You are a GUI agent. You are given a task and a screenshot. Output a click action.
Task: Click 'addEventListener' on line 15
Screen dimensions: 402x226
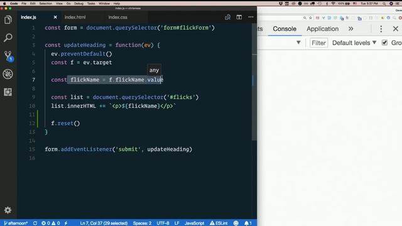[x=87, y=149]
